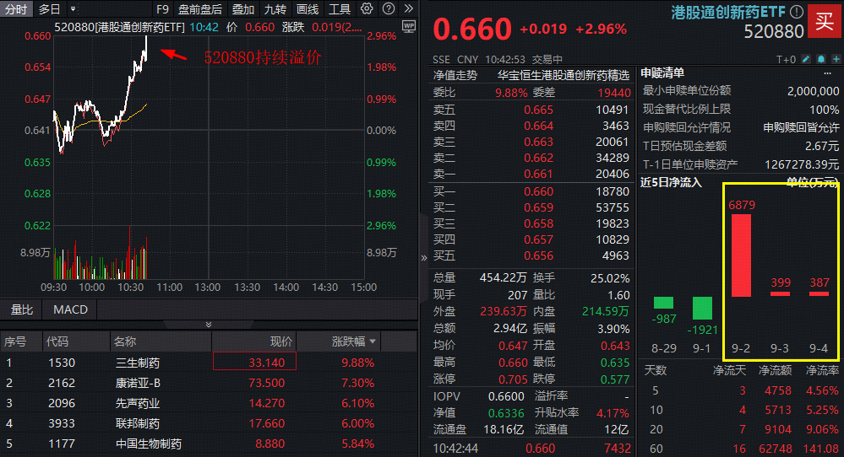Screen dimensions: 844x457
Task: Collapse indicator panel with double chevron
Action: 209,324
